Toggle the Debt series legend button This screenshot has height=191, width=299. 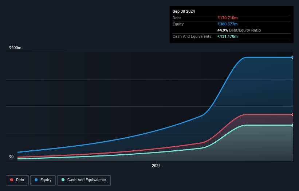(x=17, y=180)
